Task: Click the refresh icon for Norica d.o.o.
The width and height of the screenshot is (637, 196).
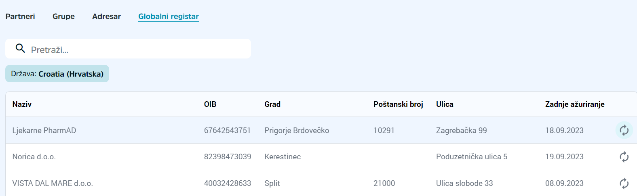Action: (x=624, y=157)
